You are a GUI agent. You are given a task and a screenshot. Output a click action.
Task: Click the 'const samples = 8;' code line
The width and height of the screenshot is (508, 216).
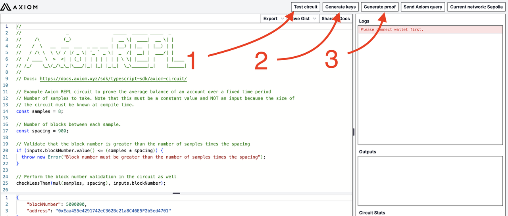point(40,111)
